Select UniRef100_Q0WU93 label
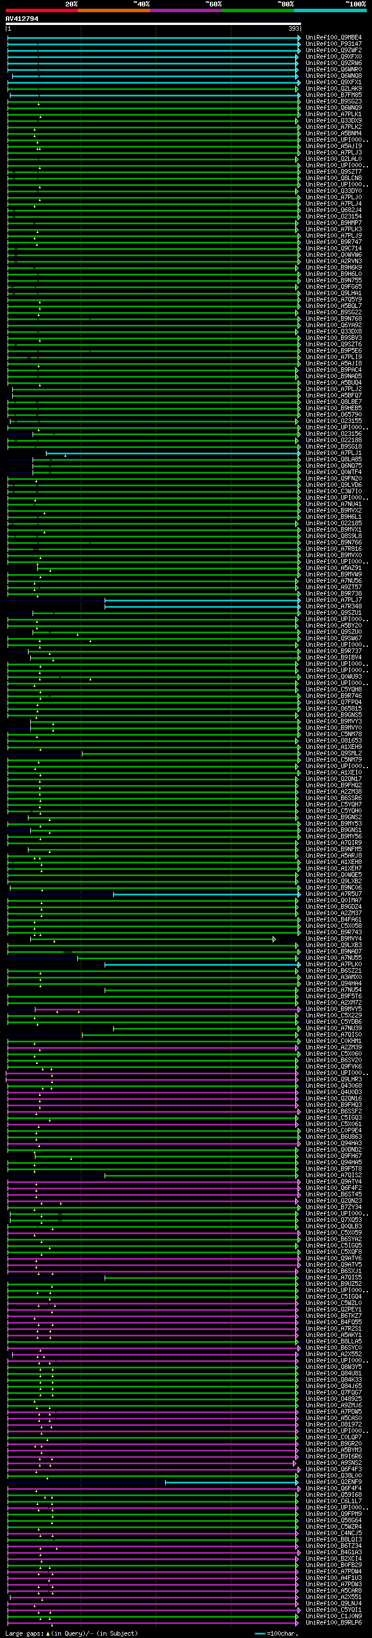The width and height of the screenshot is (372, 1638). click(333, 676)
